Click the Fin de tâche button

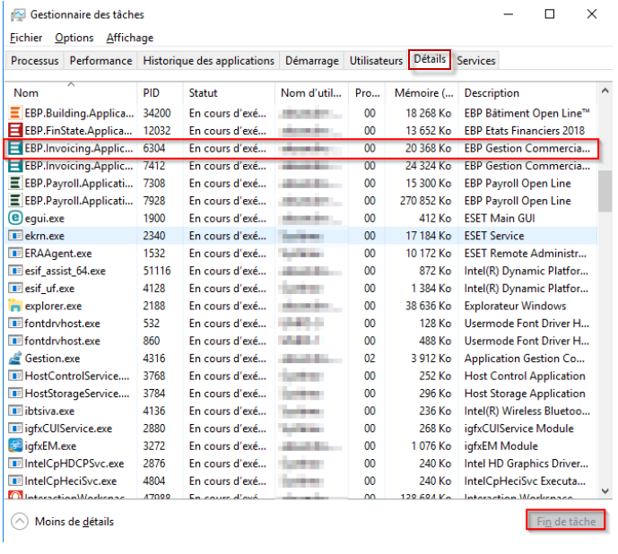566,521
